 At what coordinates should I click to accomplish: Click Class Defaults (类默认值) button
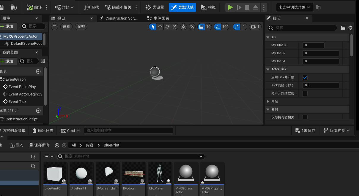tap(182, 7)
